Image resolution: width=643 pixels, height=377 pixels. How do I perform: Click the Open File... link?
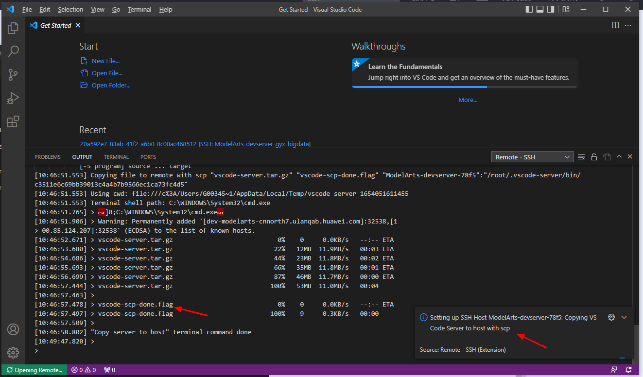pos(101,73)
